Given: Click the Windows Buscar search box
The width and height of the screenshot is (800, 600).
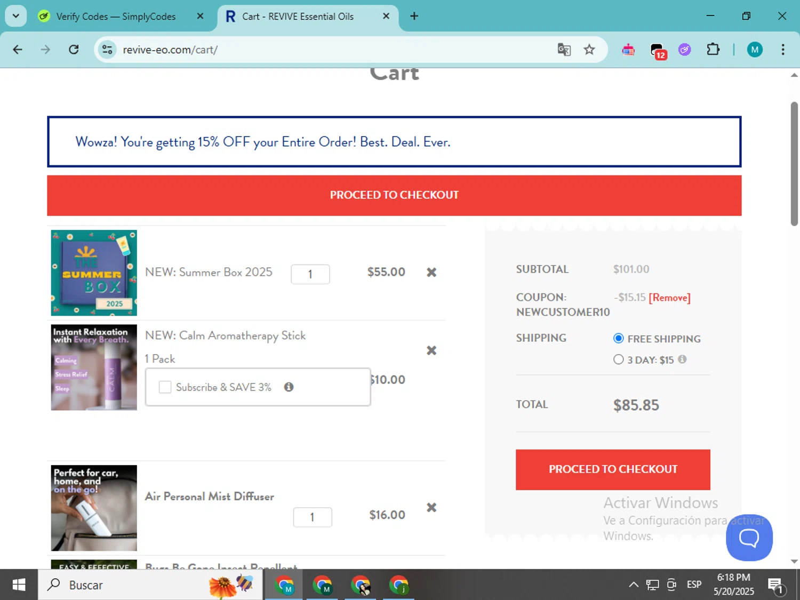Looking at the screenshot, I should [x=149, y=585].
